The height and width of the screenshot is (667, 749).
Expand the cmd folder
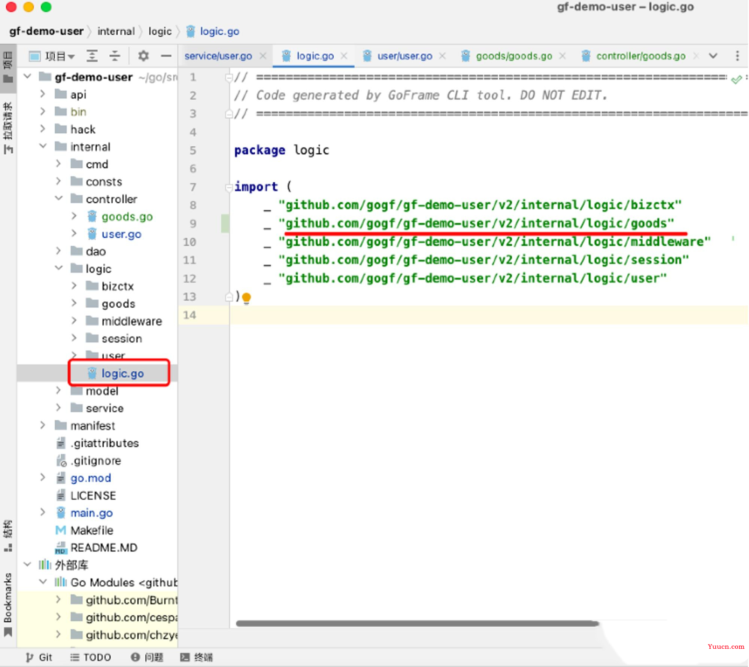coord(58,164)
